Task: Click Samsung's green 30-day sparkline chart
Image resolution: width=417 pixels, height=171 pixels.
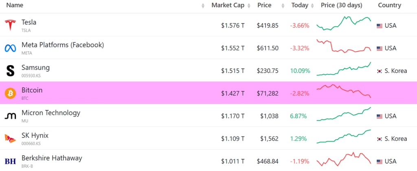Action: tap(344, 69)
